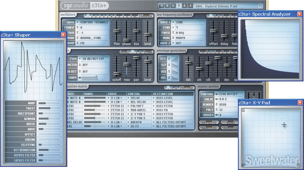Click the rgc:audio z3ta+ logo
This screenshot has width=304, height=170.
(85, 5)
